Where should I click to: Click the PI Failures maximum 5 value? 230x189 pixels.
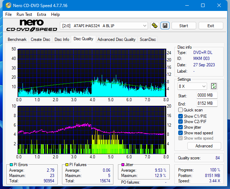109,176
